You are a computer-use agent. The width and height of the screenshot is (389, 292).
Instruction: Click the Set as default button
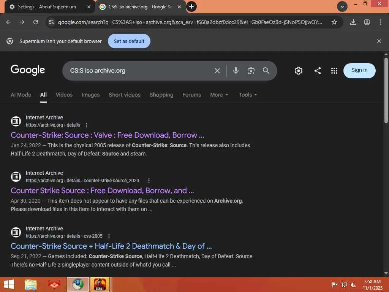pyautogui.click(x=129, y=41)
